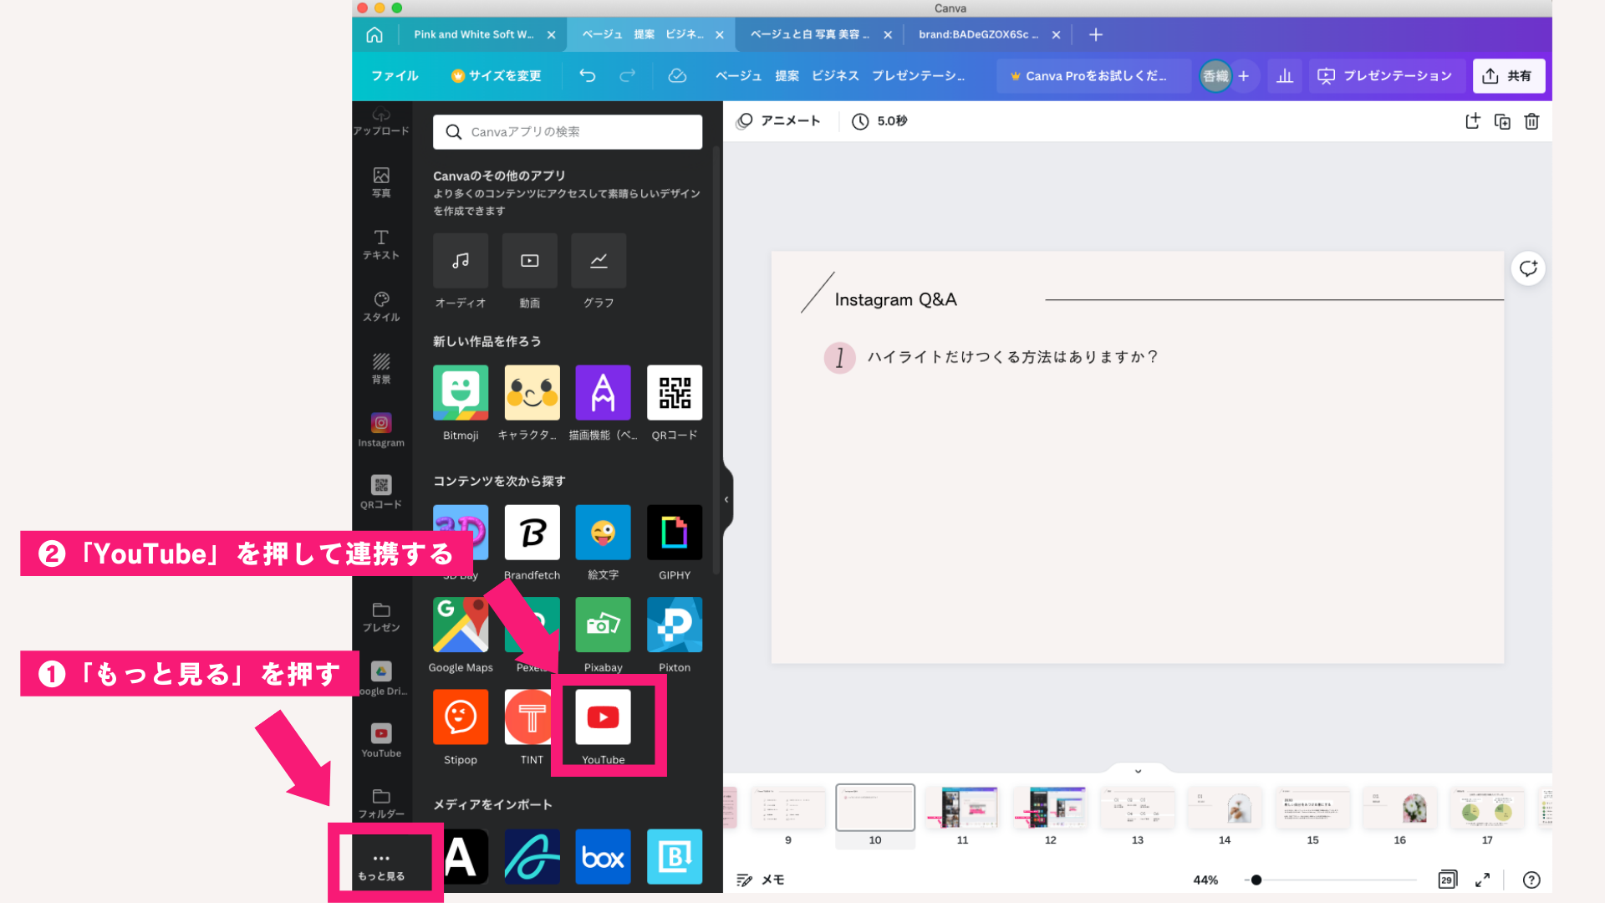This screenshot has height=903, width=1605.
Task: Switch to the brand:BADeGZOX6Sc tab
Action: tap(978, 34)
